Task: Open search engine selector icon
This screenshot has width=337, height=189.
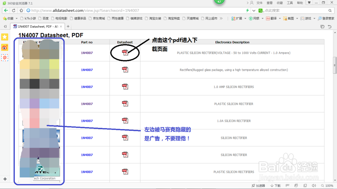Action: pyautogui.click(x=261, y=10)
